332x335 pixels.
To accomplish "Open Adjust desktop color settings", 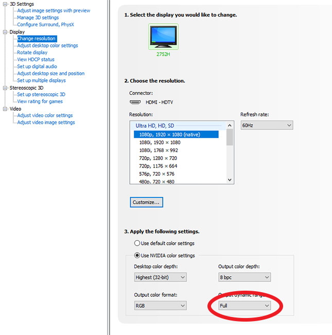I will 47,45.
